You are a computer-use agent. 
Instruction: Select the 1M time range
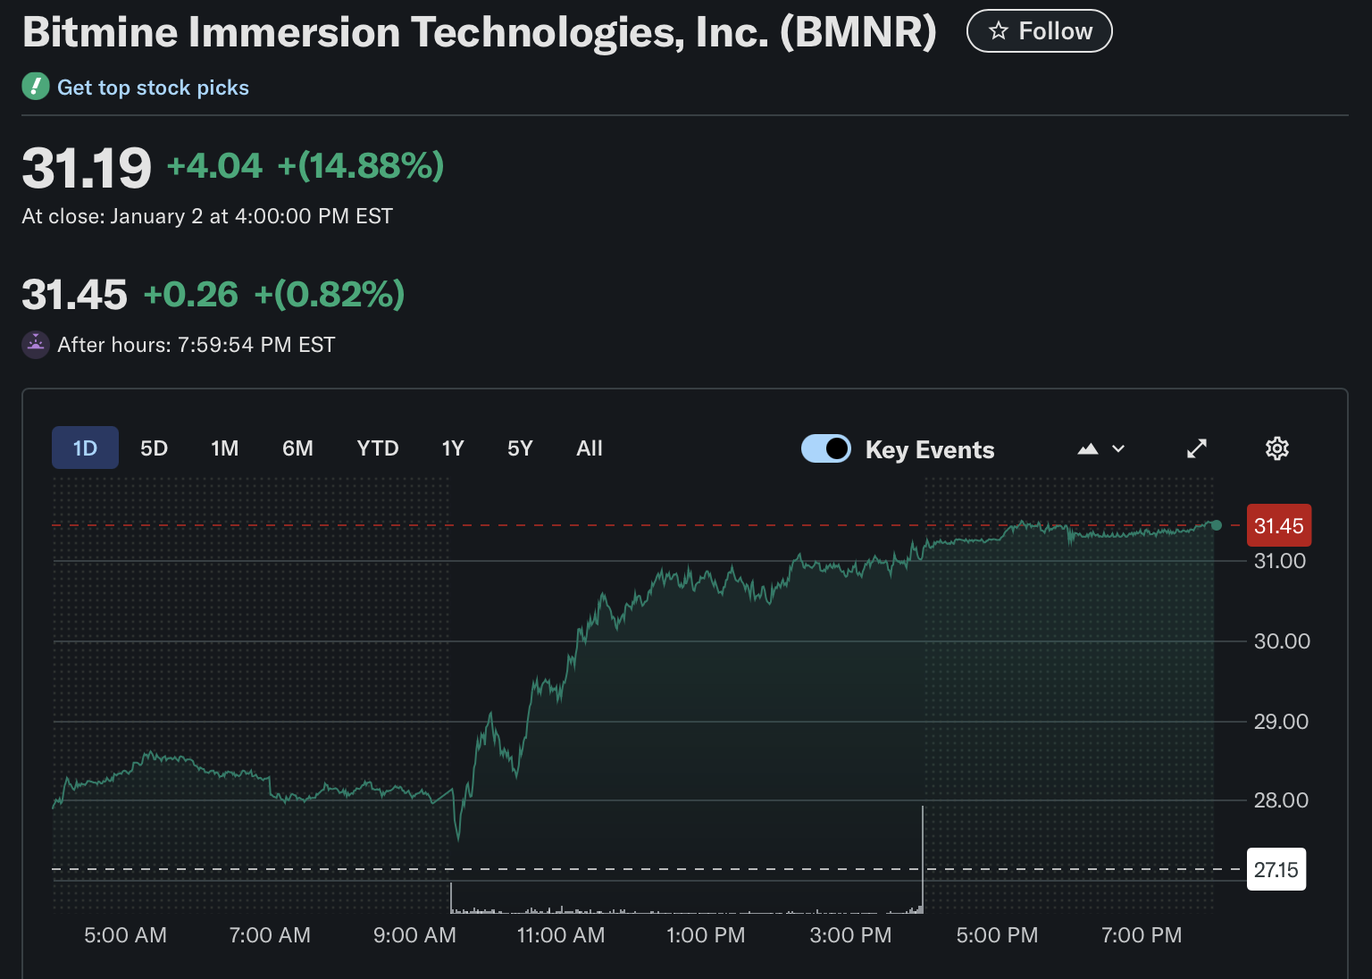tap(224, 448)
